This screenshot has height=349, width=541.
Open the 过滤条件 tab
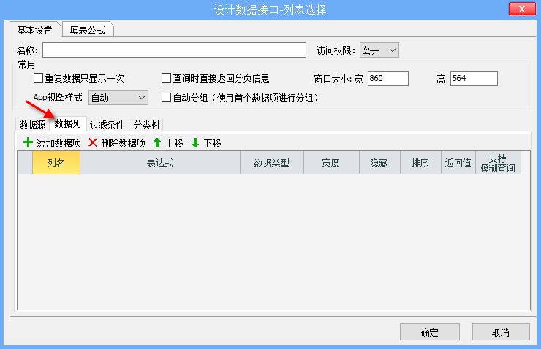pos(107,125)
